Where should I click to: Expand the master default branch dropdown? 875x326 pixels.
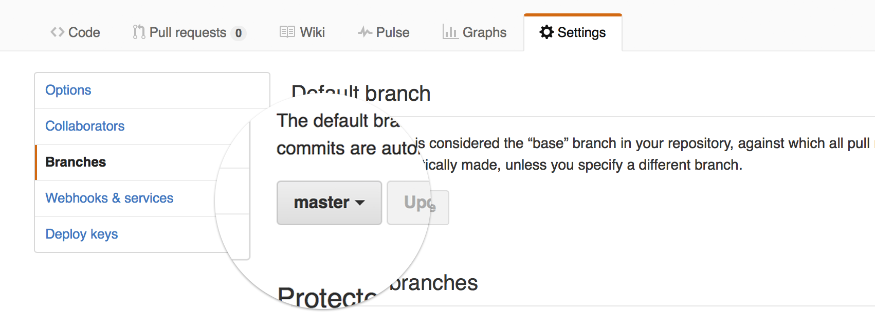[x=329, y=203]
